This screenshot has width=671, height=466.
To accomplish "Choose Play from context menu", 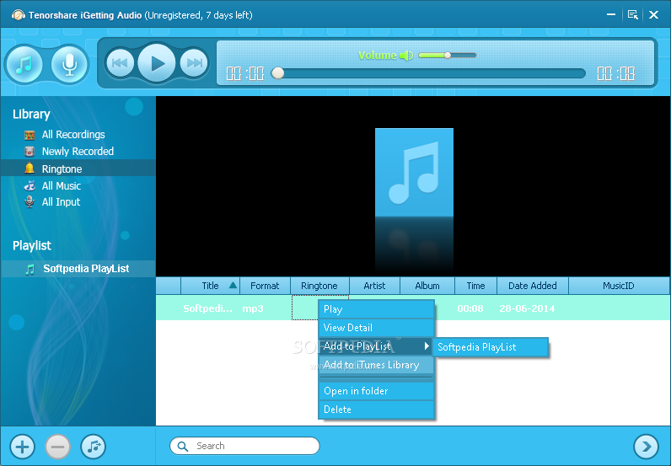I will pos(376,309).
